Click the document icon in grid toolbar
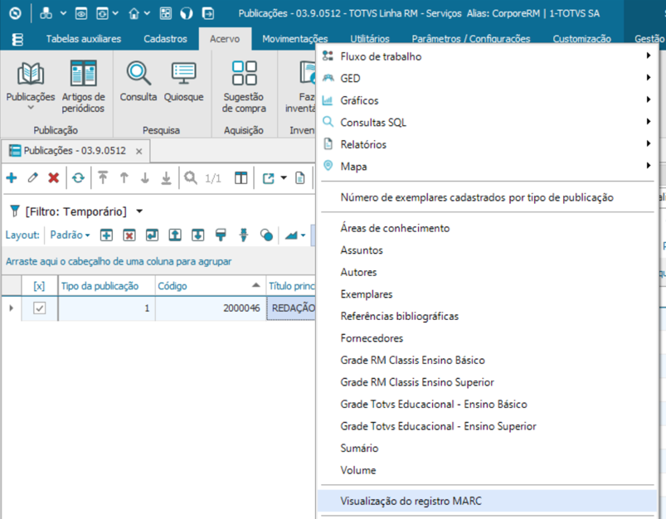Image resolution: width=666 pixels, height=519 pixels. (x=300, y=178)
